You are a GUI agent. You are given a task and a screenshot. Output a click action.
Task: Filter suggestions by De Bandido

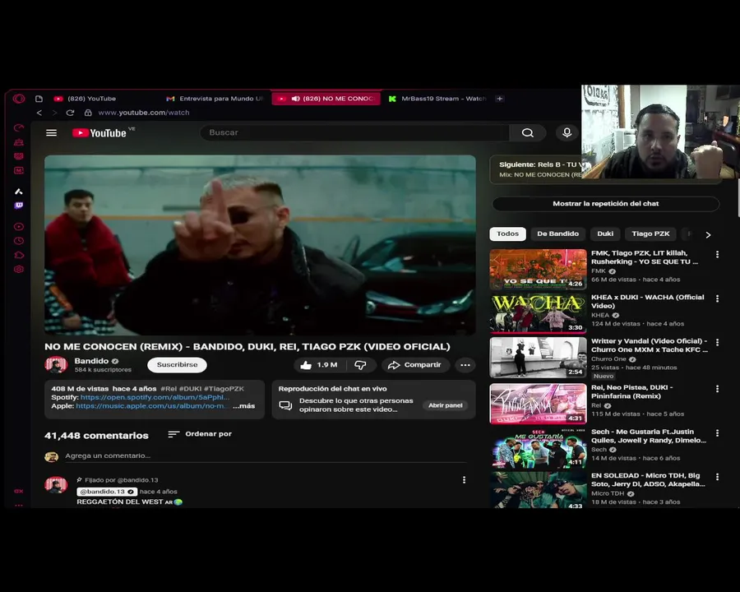point(557,234)
